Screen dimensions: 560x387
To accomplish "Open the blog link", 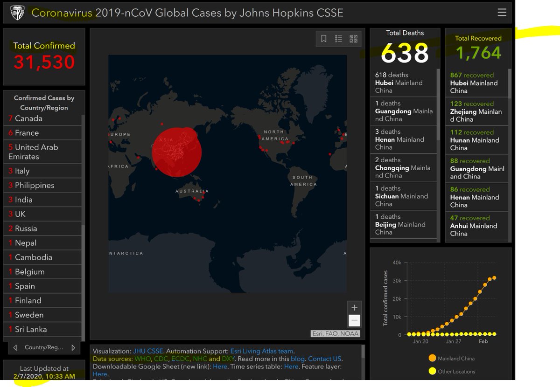I will point(297,359).
